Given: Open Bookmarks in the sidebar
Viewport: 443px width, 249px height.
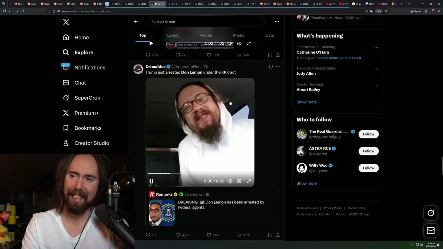Looking at the screenshot, I should [x=82, y=128].
